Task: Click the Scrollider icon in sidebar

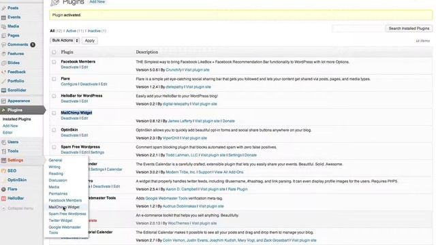Action: 3,91
